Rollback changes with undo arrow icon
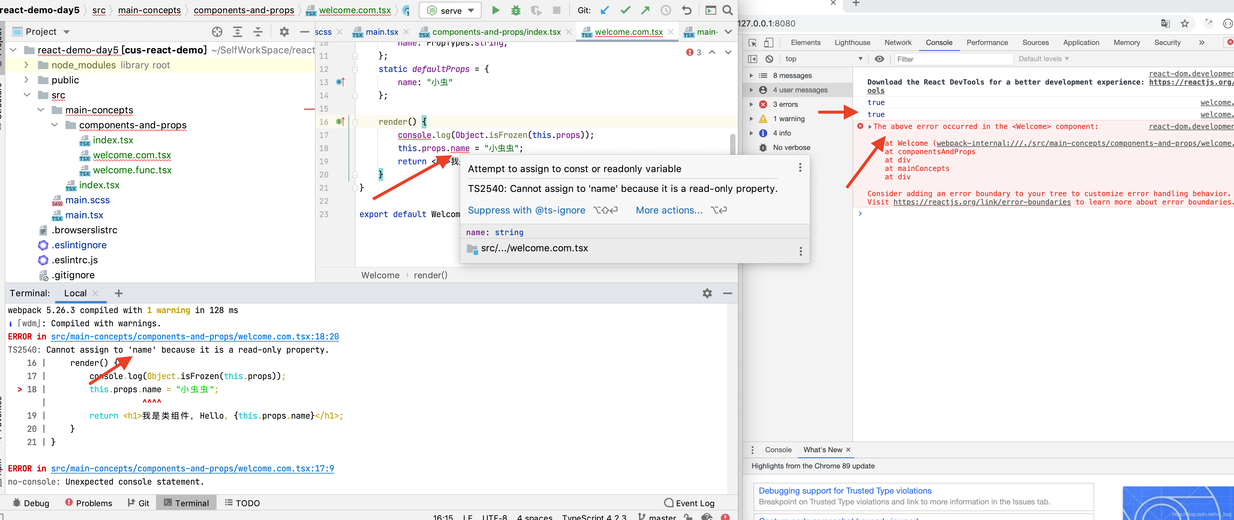The height and width of the screenshot is (520, 1234). point(687,10)
